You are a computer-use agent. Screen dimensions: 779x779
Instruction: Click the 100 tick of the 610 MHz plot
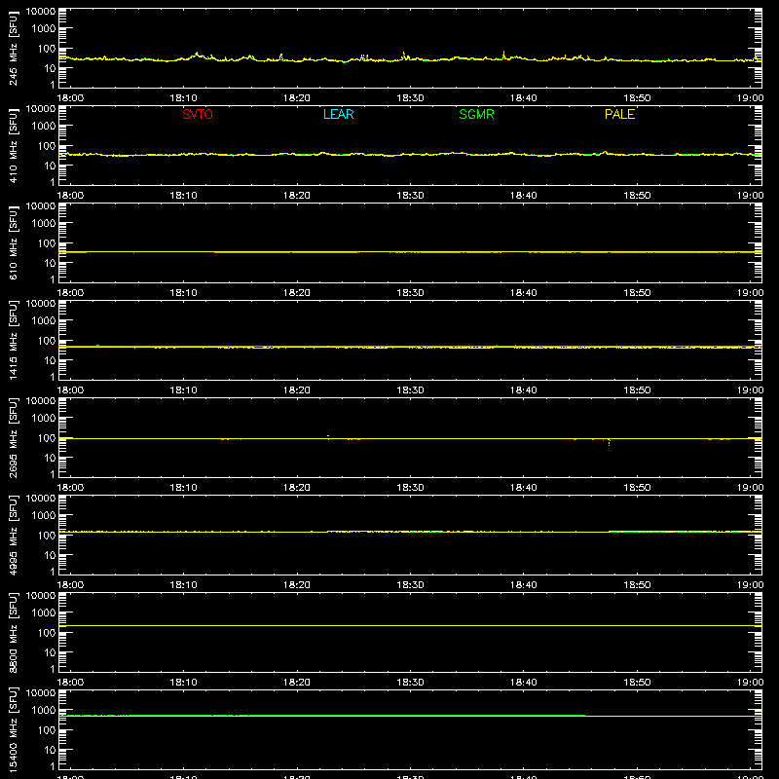click(x=47, y=243)
